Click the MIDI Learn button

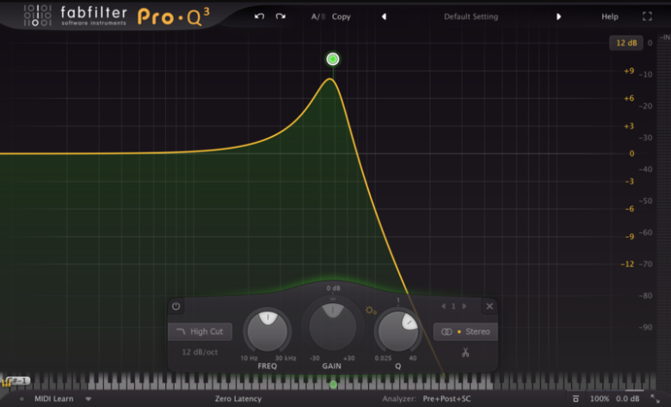pyautogui.click(x=54, y=399)
